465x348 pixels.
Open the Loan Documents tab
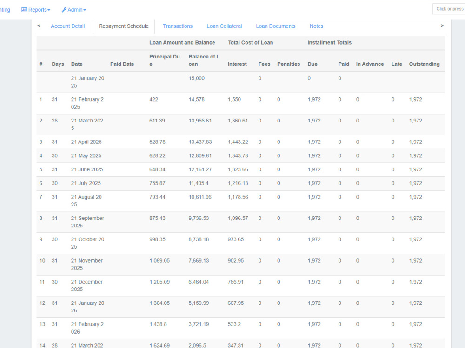point(275,26)
